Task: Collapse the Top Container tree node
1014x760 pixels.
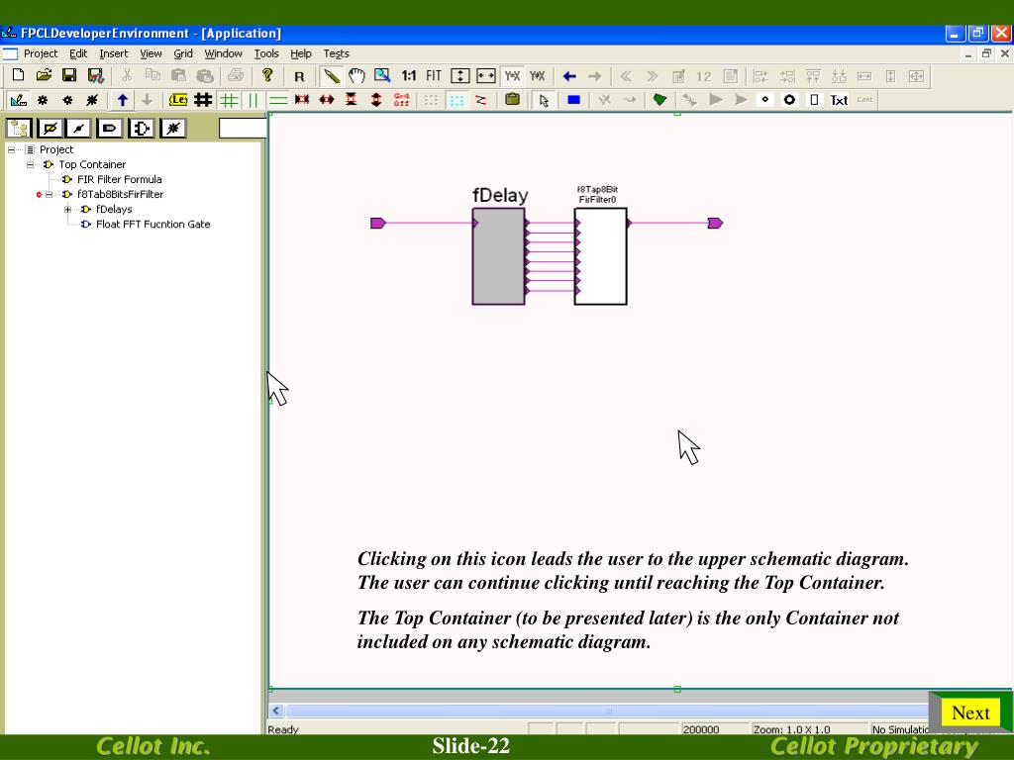Action: pos(31,165)
